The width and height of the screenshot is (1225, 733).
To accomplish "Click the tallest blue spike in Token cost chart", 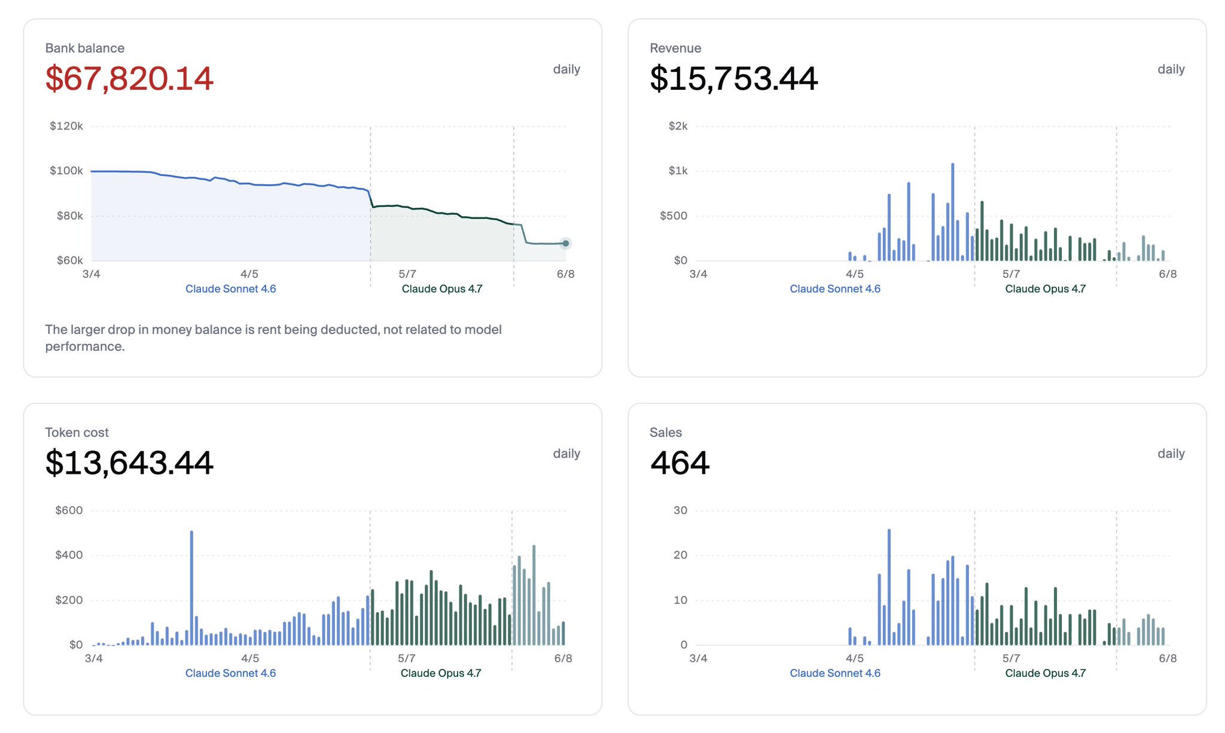I will point(191,588).
